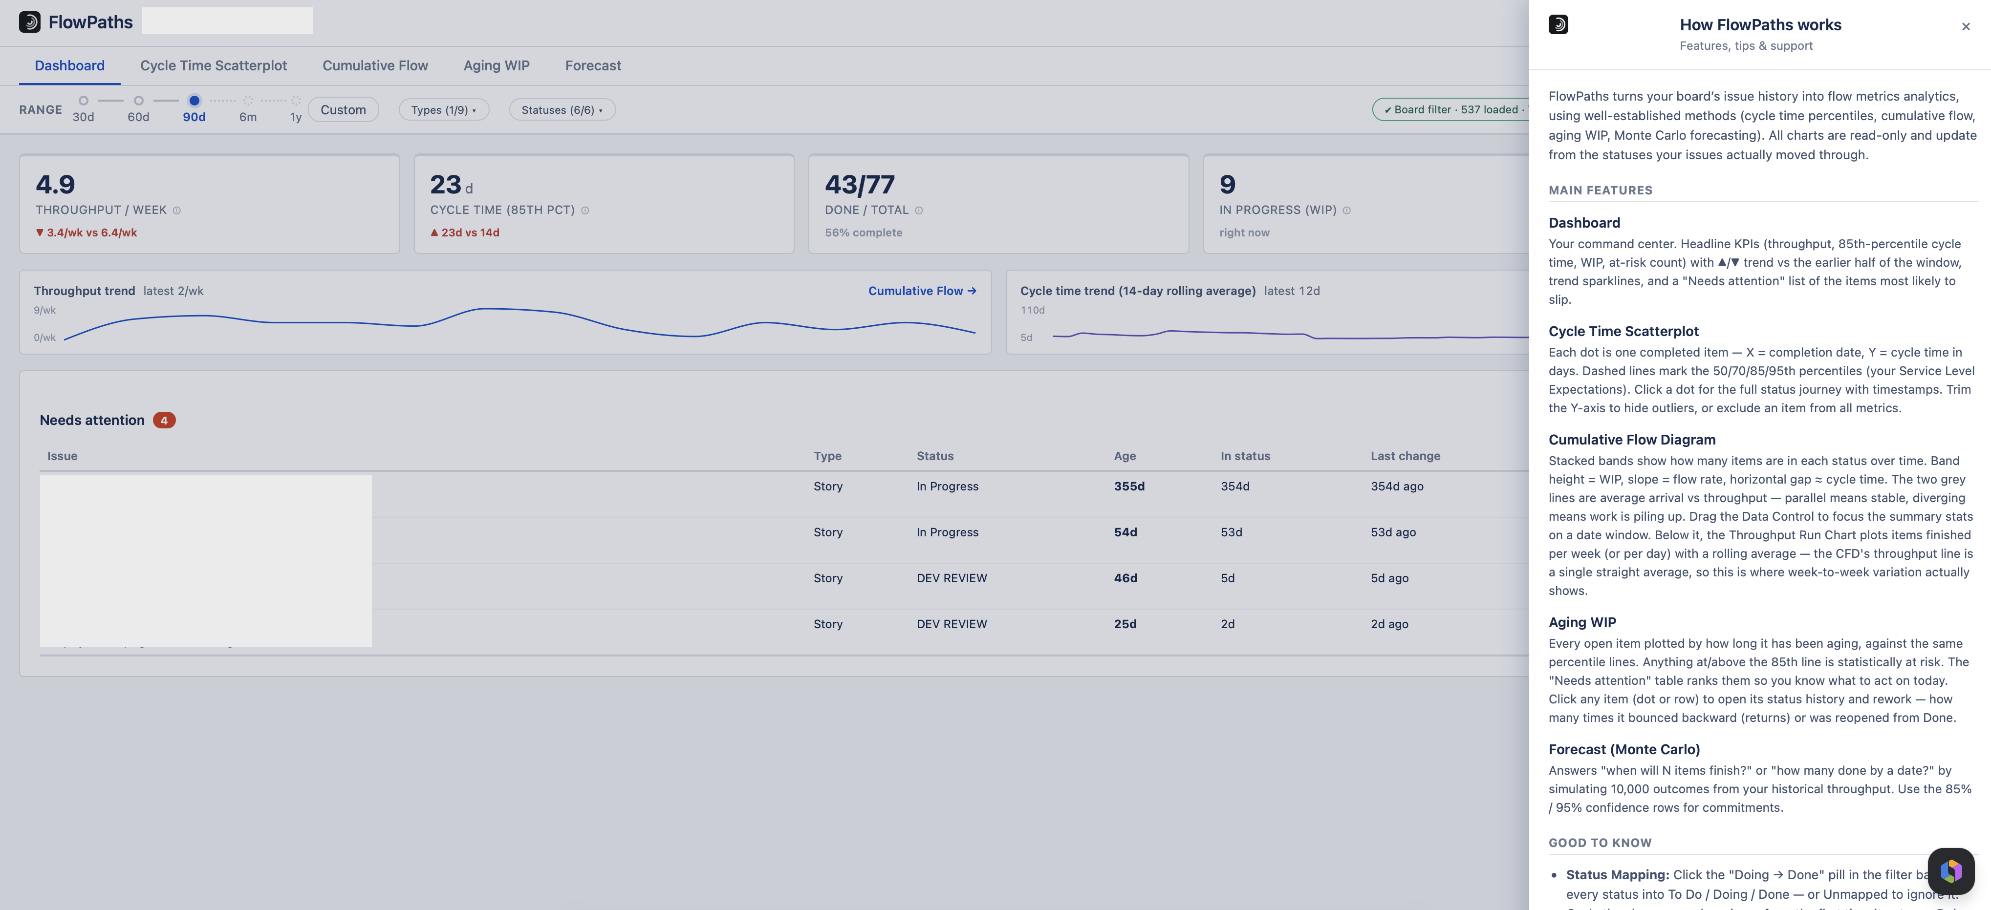Viewport: 1991px width, 910px height.
Task: Switch to the Cumulative Flow tab
Action: point(375,65)
